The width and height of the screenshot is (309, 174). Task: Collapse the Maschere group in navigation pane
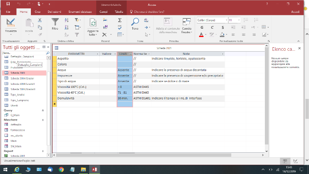(x=43, y=120)
